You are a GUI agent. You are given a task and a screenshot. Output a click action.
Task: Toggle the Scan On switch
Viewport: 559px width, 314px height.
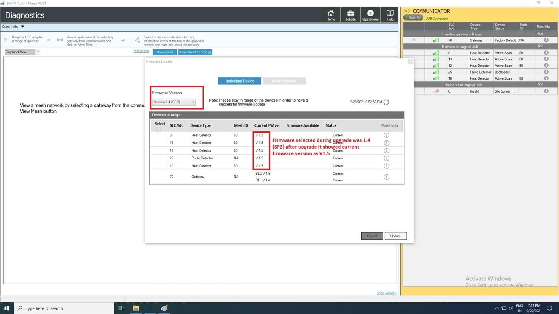click(x=413, y=18)
